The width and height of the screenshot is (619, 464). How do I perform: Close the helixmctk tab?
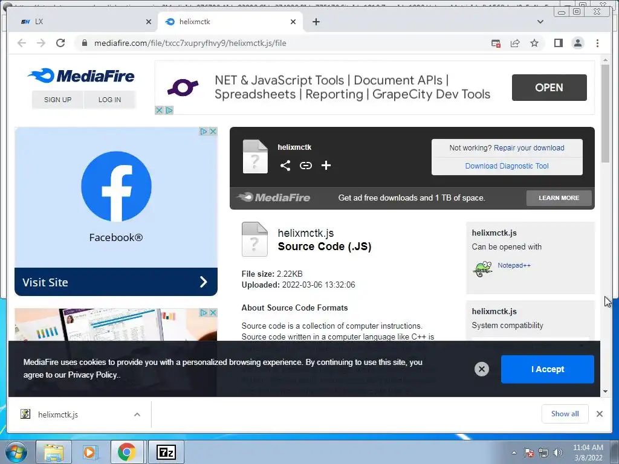(x=293, y=22)
